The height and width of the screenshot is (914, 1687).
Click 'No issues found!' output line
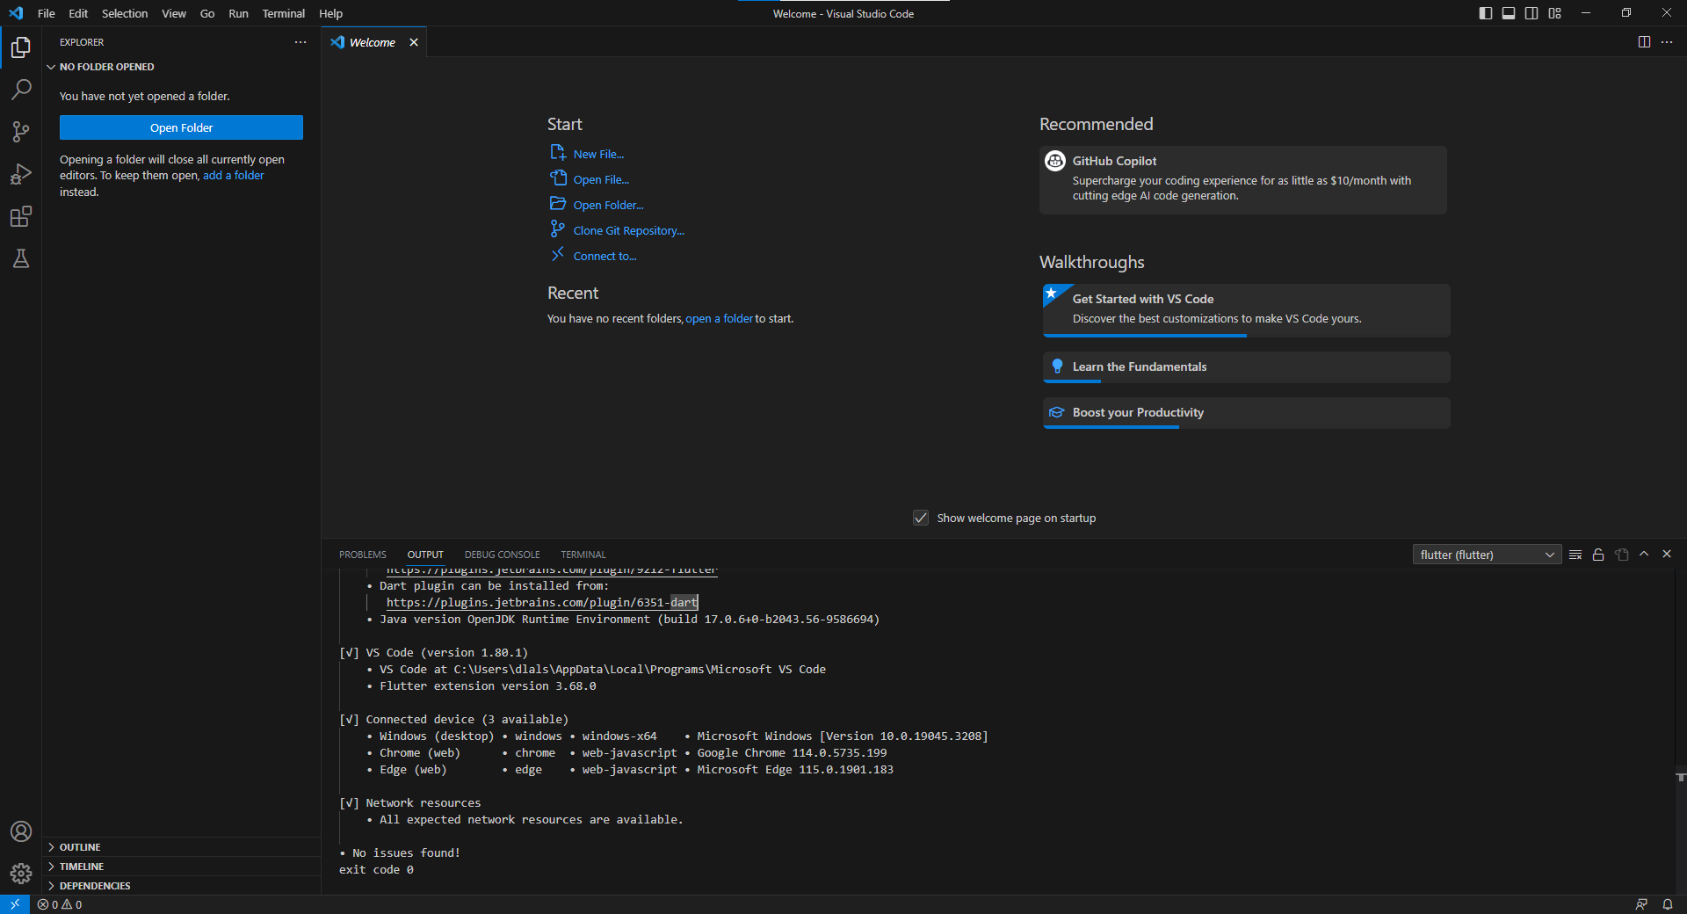click(x=406, y=852)
